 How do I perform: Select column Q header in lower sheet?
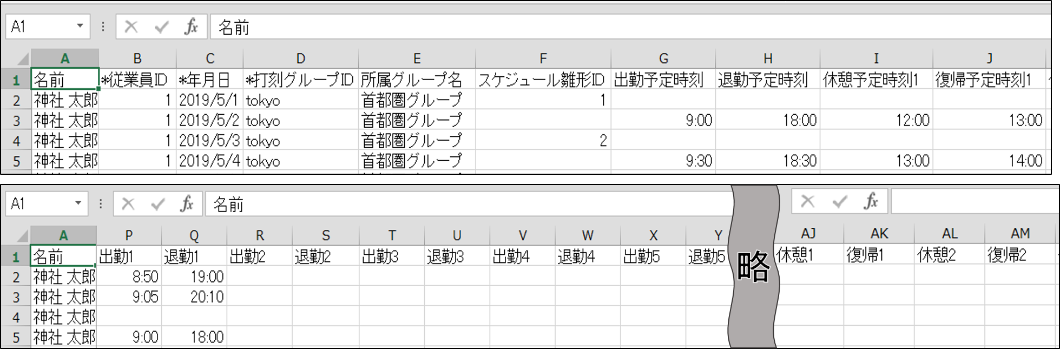click(x=194, y=235)
